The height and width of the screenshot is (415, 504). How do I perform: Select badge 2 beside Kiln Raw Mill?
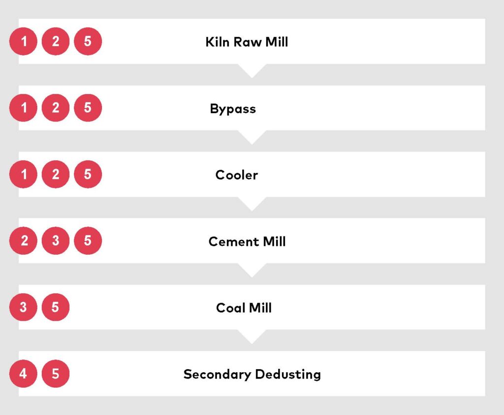(56, 41)
